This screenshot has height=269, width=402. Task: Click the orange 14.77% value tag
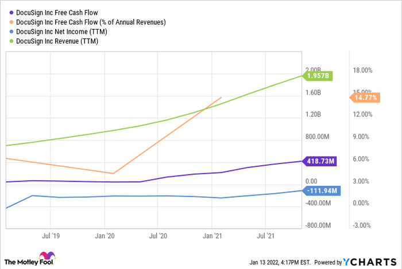click(365, 98)
